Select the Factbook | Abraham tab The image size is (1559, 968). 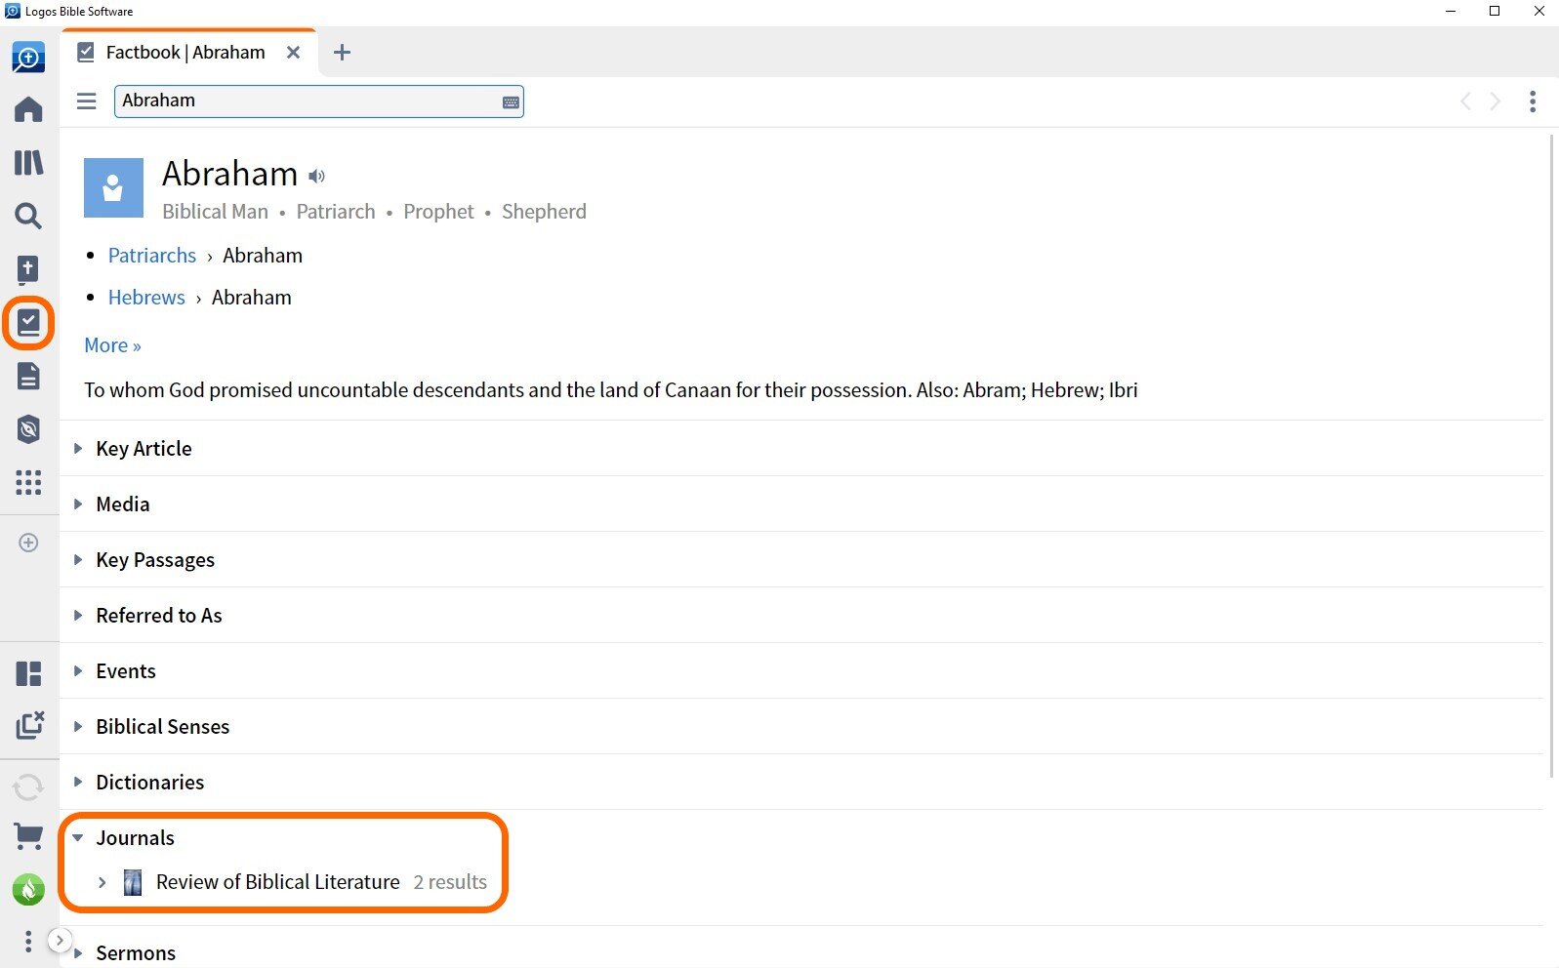[185, 53]
